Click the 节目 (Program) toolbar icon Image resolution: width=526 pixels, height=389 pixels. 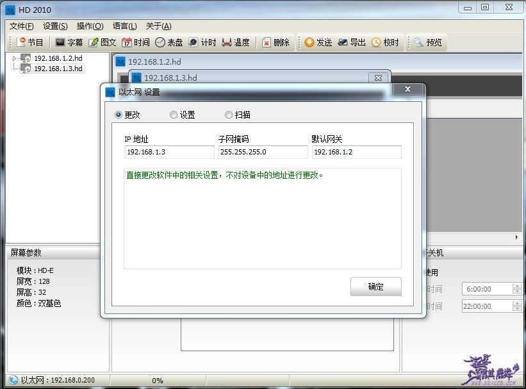point(21,42)
